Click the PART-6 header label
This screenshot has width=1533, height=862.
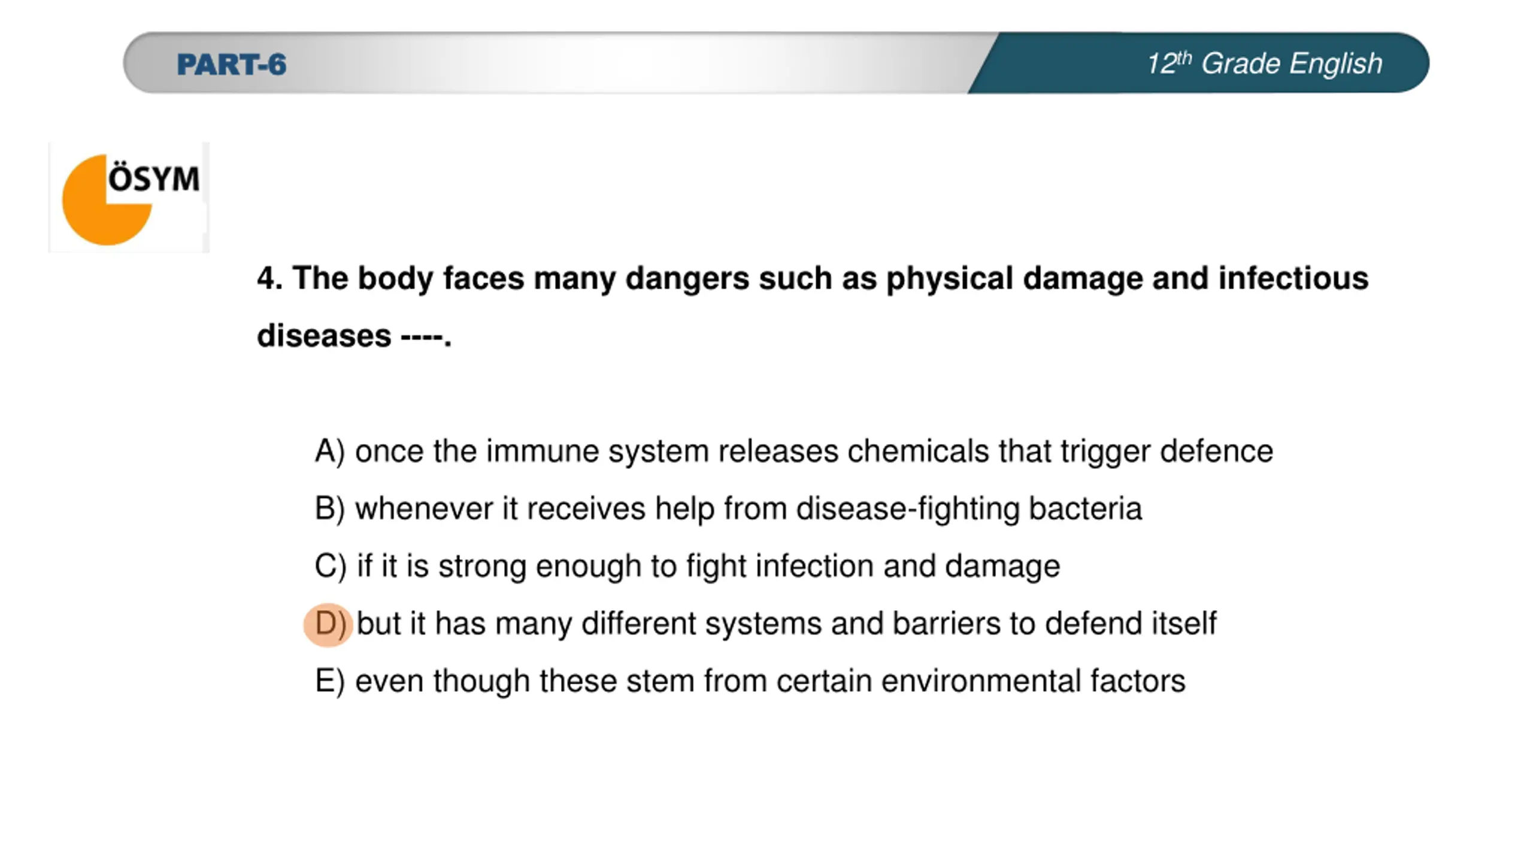(x=232, y=65)
